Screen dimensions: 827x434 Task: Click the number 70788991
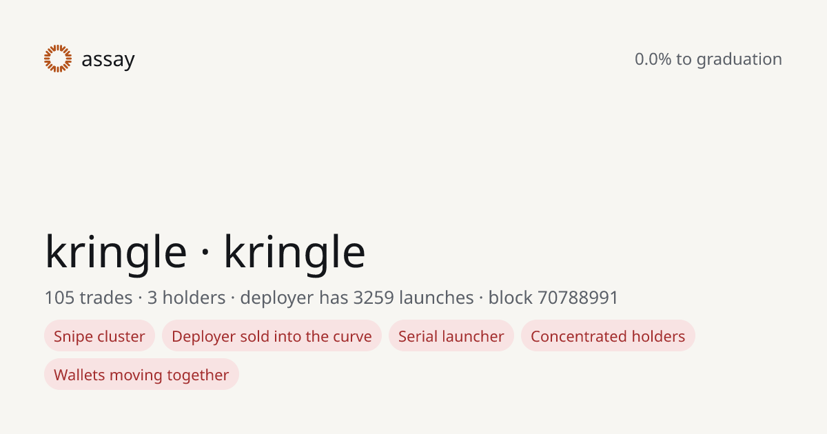[x=578, y=298]
